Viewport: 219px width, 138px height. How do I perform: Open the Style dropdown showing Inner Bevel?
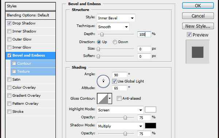116,18
